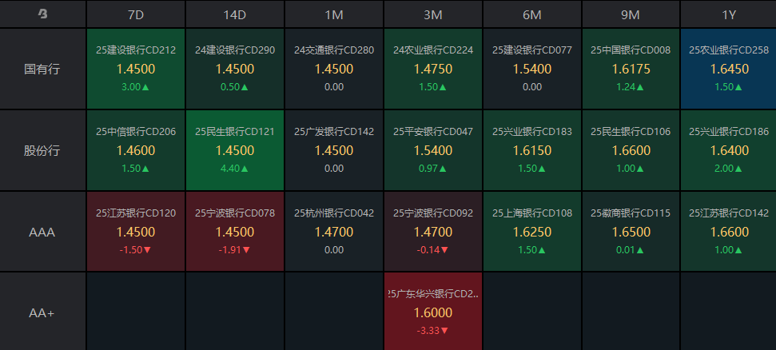Open the 25民生银行CD121 quote cell
Screen dimensions: 776x350
click(235, 150)
